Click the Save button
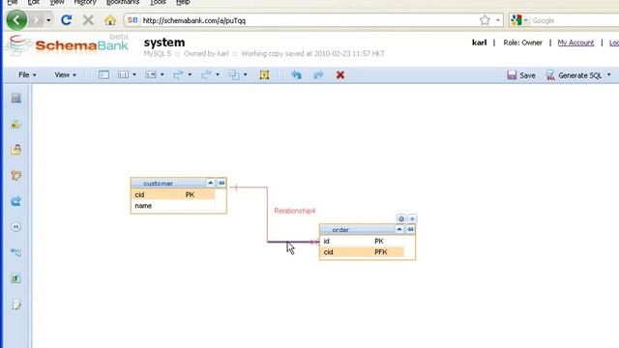 pos(521,75)
